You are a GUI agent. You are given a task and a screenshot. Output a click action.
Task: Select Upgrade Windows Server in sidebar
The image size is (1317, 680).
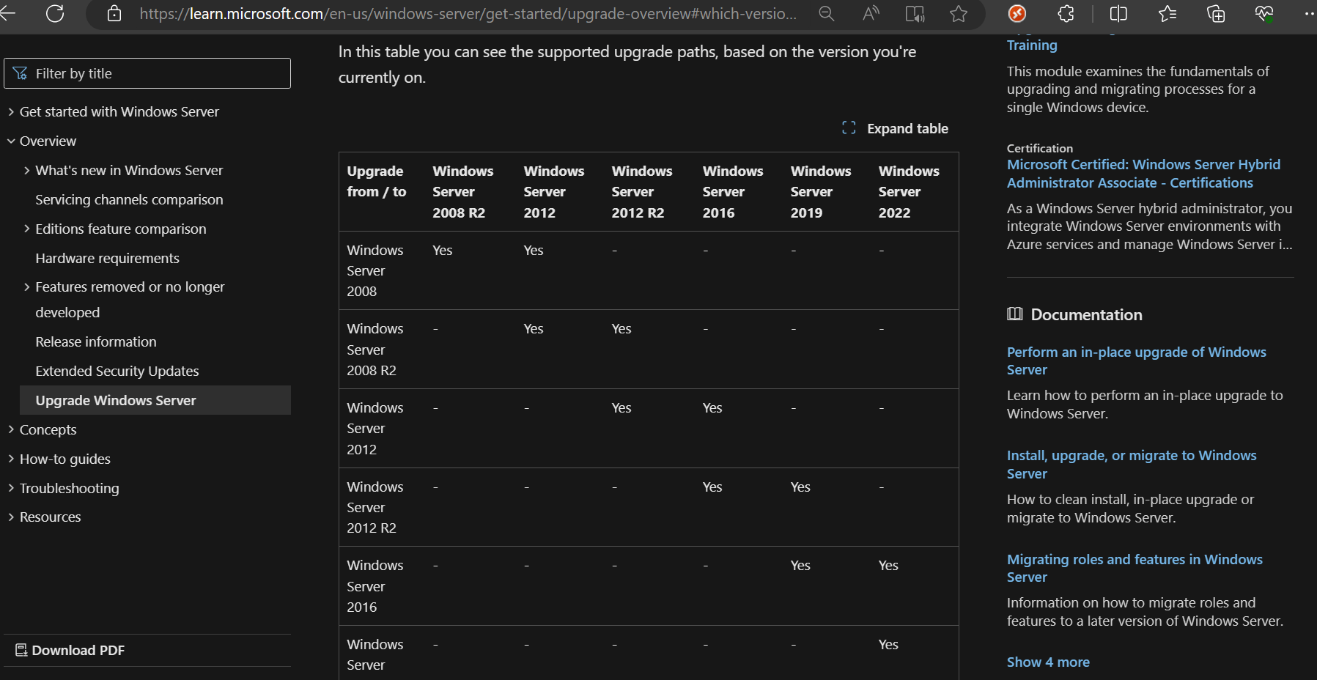pyautogui.click(x=155, y=400)
